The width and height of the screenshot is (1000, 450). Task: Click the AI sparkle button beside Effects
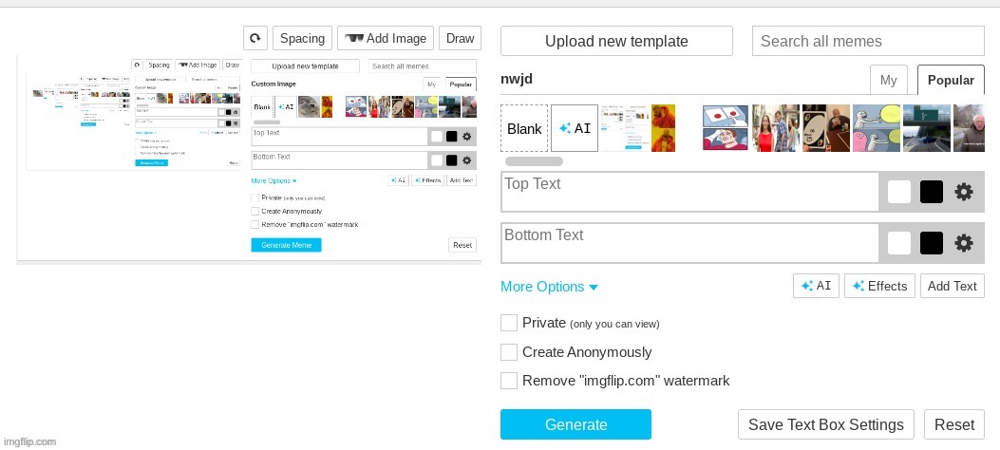[816, 286]
